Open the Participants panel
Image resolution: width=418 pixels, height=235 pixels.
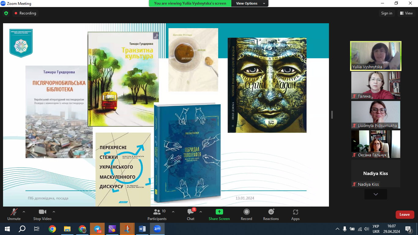click(157, 214)
